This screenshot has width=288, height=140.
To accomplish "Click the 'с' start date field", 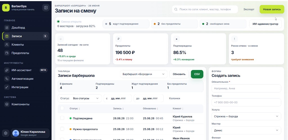I will [118, 98].
